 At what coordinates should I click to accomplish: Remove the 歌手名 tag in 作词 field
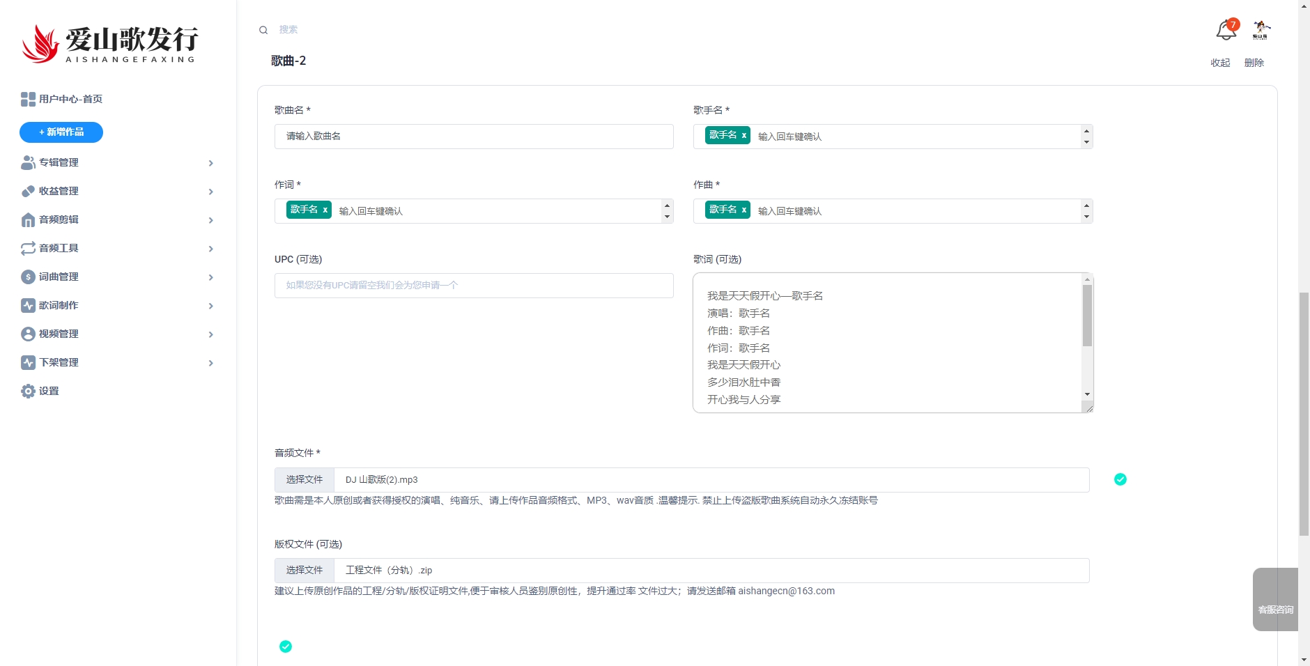(325, 210)
